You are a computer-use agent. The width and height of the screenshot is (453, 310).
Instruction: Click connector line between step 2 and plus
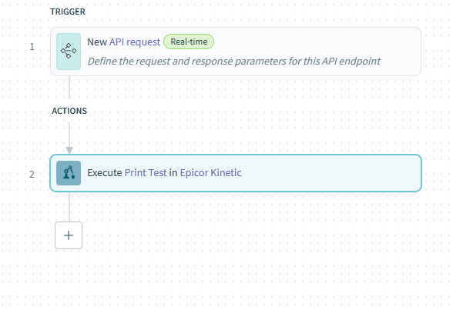click(x=69, y=207)
